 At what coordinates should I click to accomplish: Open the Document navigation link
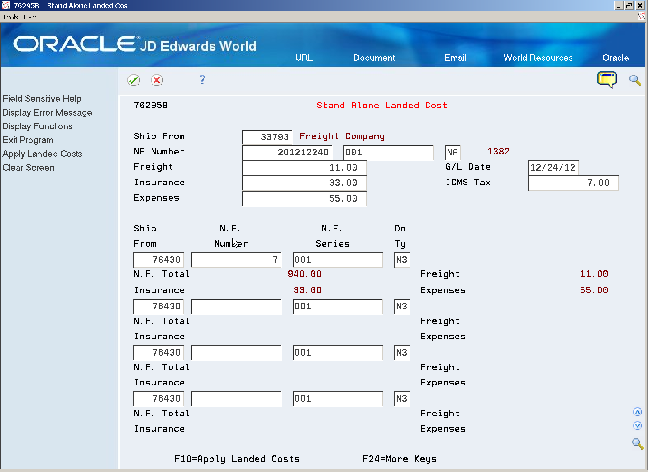point(374,58)
